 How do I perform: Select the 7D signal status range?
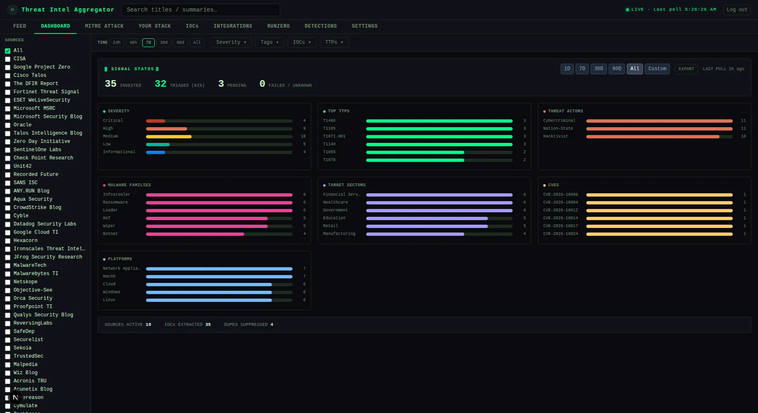click(582, 69)
